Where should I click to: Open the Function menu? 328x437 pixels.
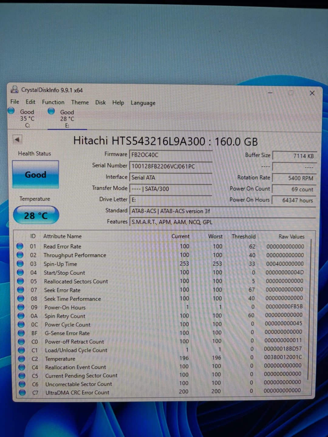tap(53, 102)
